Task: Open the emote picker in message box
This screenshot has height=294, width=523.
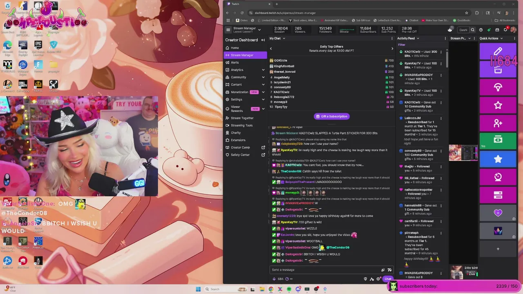Action: (389, 269)
